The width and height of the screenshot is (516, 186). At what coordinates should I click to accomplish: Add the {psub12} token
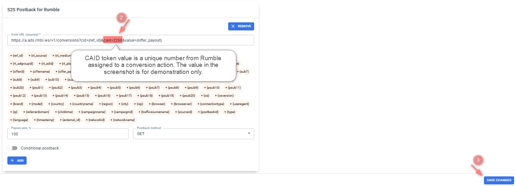[x=18, y=96]
